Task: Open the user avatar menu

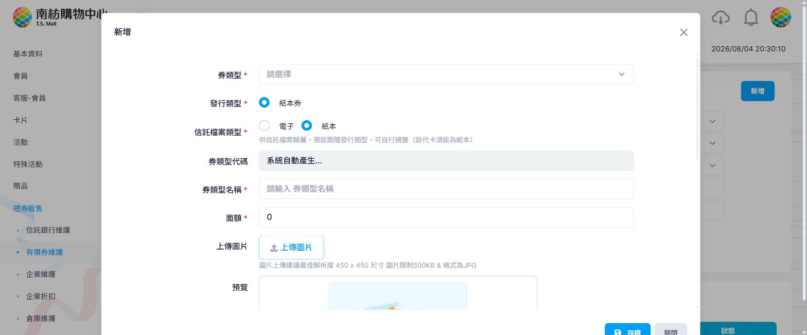Action: pos(780,17)
